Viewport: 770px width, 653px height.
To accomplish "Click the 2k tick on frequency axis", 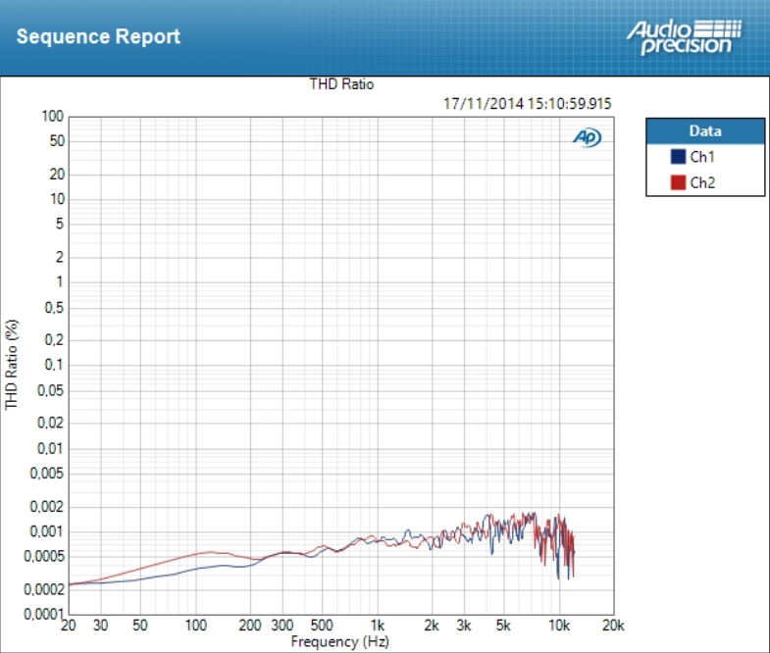I will [x=432, y=626].
